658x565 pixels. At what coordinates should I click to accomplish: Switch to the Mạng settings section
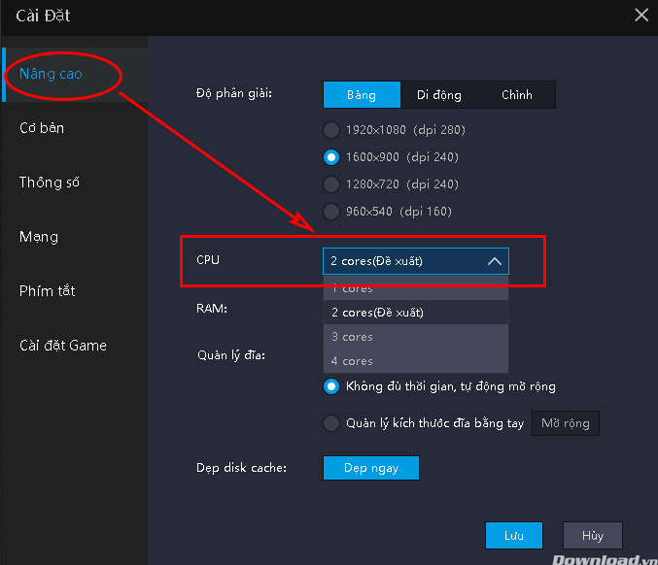point(39,237)
